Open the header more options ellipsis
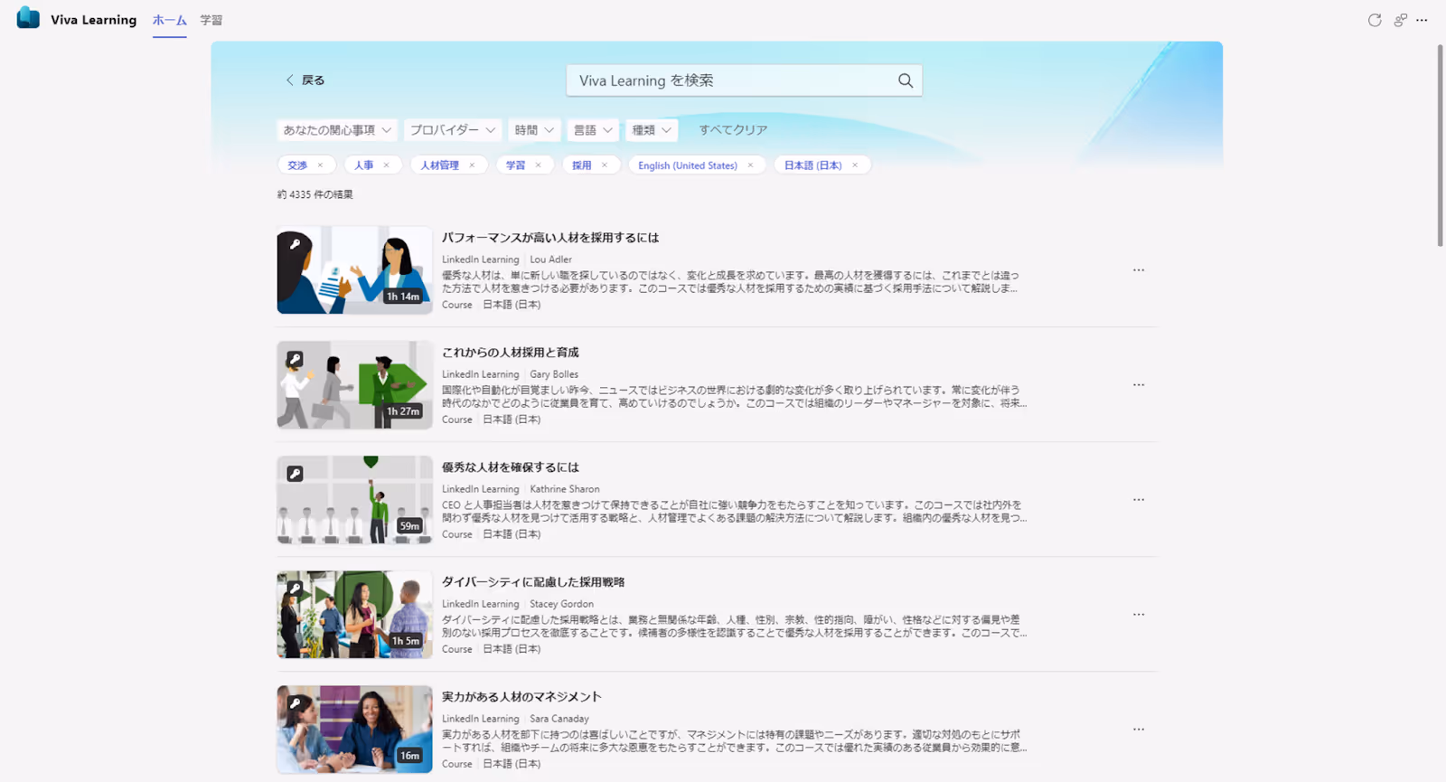Image resolution: width=1446 pixels, height=782 pixels. [1422, 20]
